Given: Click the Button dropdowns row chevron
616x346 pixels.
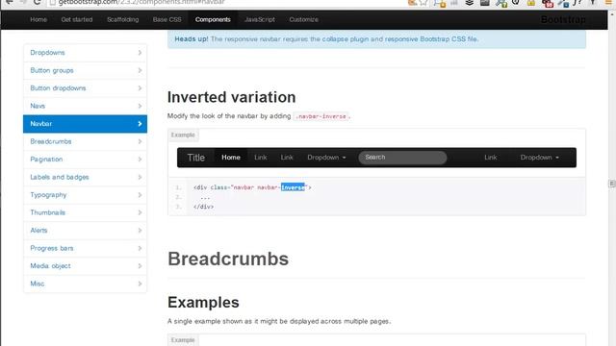Looking at the screenshot, I should click(x=140, y=88).
